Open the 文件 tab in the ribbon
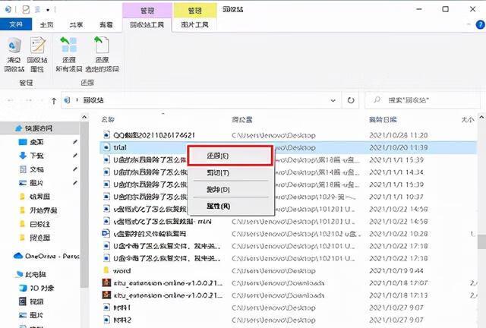This screenshot has height=328, width=486. click(15, 24)
